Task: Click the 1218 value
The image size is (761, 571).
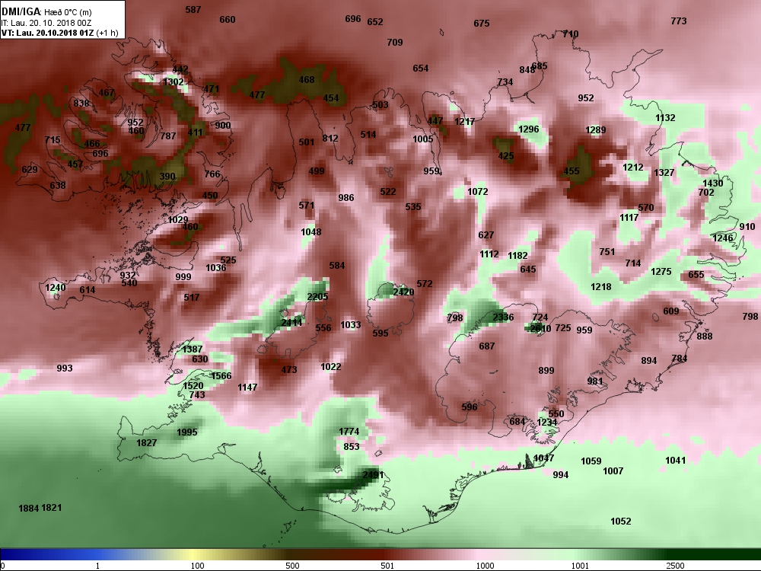Action: 601,287
